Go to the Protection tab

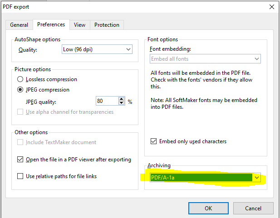tap(107, 25)
